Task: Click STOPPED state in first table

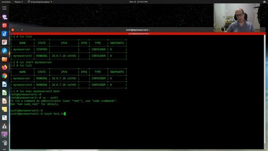Action: pyautogui.click(x=42, y=49)
